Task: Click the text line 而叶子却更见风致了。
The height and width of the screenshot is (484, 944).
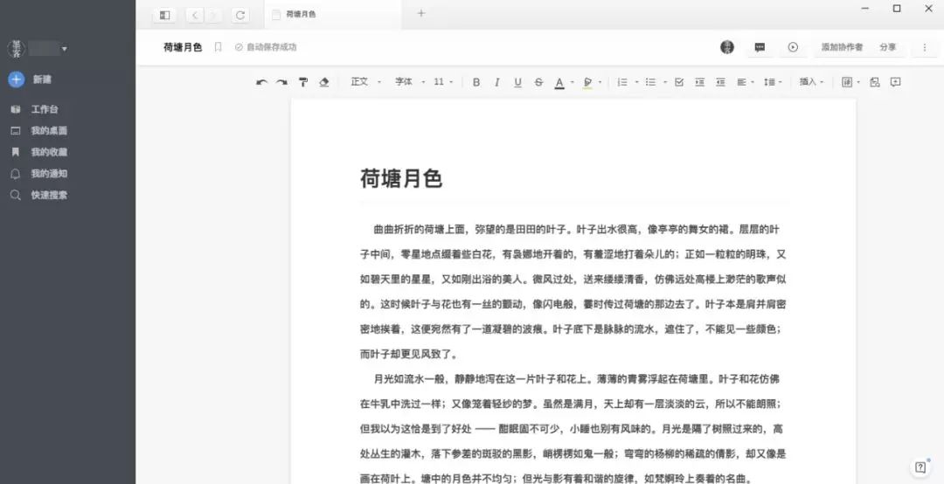Action: coord(408,354)
